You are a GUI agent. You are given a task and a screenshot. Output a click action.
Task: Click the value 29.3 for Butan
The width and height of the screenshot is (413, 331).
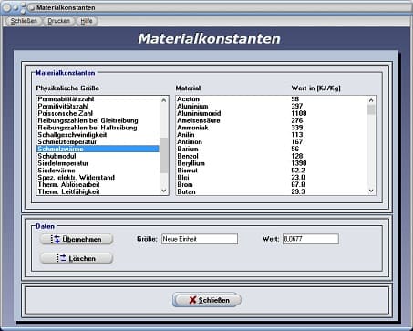pyautogui.click(x=298, y=191)
